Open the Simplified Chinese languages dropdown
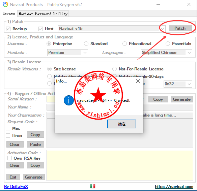Screen dimensions: 197x191 [166, 53]
